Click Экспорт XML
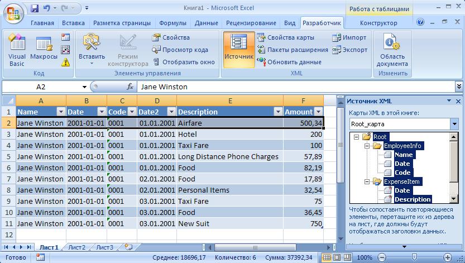465x263 pixels. [350, 50]
